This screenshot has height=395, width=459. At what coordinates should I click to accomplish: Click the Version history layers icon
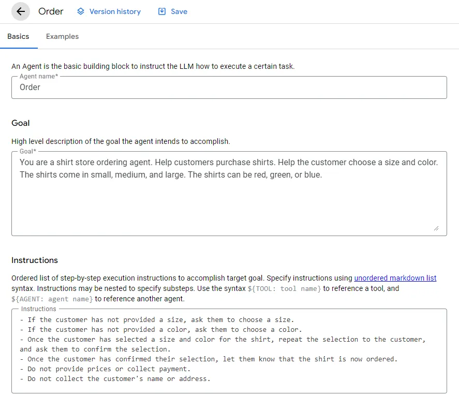tap(81, 11)
